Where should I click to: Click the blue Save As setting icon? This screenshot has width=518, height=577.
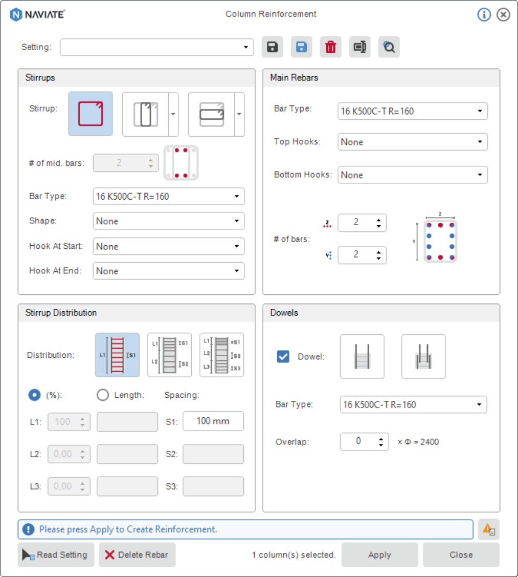pyautogui.click(x=301, y=47)
